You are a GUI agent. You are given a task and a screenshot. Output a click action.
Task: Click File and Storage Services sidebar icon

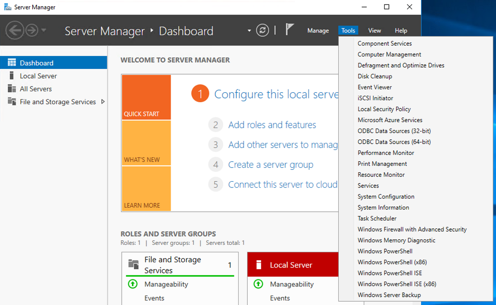pos(12,101)
